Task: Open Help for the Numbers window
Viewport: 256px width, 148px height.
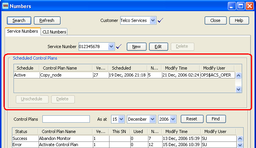Action: coord(239,20)
